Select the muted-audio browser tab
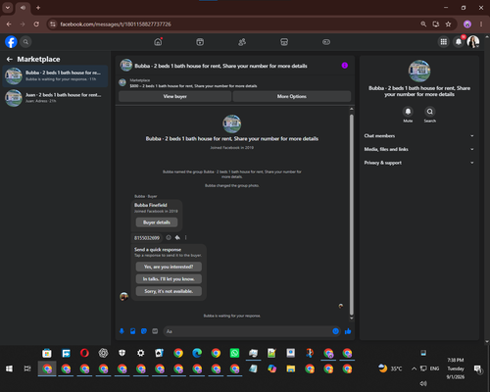Image resolution: width=490 pixels, height=392 pixels. [23, 8]
